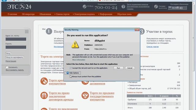This screenshot has width=196, height=110.
Task: Click the ЭТС 24 site logo
Action: pos(19,7)
